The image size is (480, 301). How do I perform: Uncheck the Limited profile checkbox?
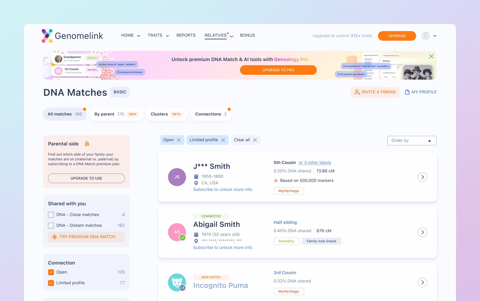(51, 283)
